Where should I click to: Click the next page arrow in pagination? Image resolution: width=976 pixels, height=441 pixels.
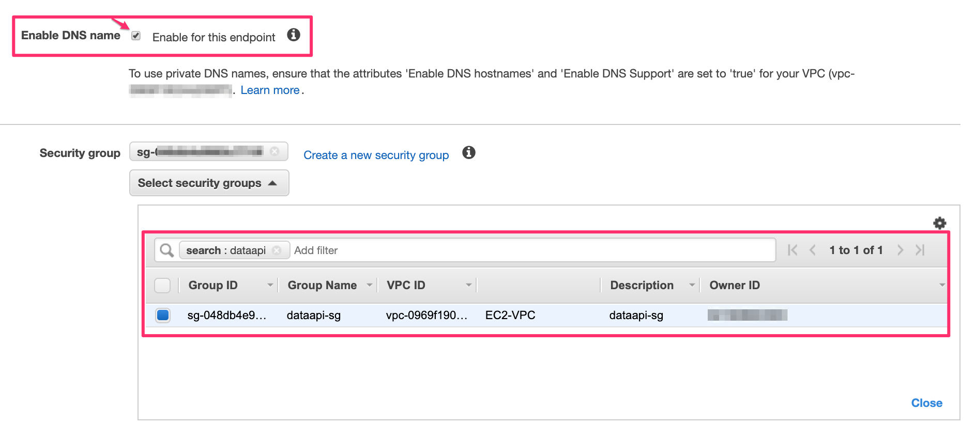point(901,250)
